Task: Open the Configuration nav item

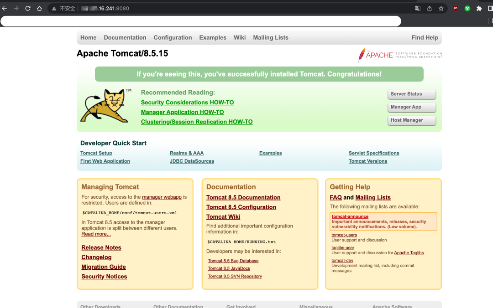Action: [173, 38]
